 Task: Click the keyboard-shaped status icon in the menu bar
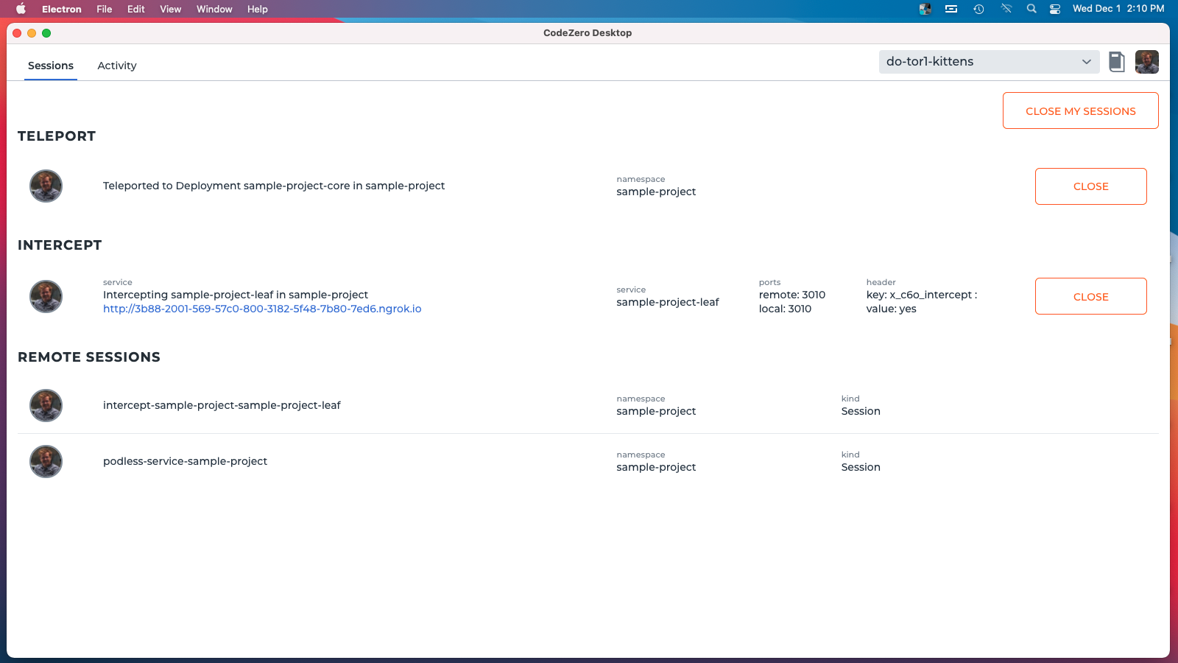pyautogui.click(x=951, y=9)
